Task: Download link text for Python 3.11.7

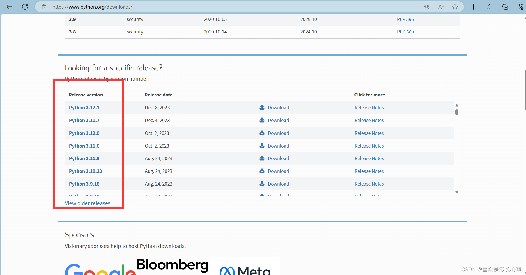Action: (x=278, y=120)
